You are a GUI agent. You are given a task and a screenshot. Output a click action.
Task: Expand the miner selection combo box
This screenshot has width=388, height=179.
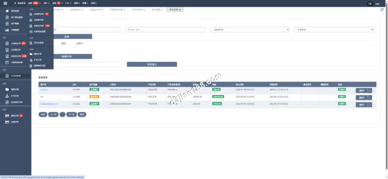250,29
